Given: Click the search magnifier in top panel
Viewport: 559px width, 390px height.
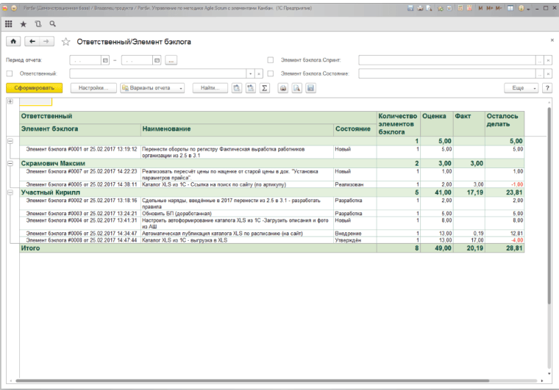Looking at the screenshot, I should 53,24.
